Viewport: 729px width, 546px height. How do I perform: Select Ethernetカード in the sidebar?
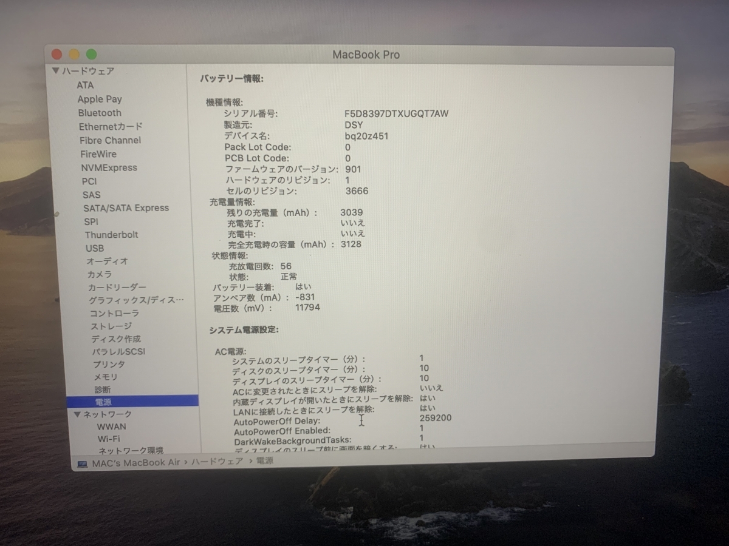coord(111,127)
